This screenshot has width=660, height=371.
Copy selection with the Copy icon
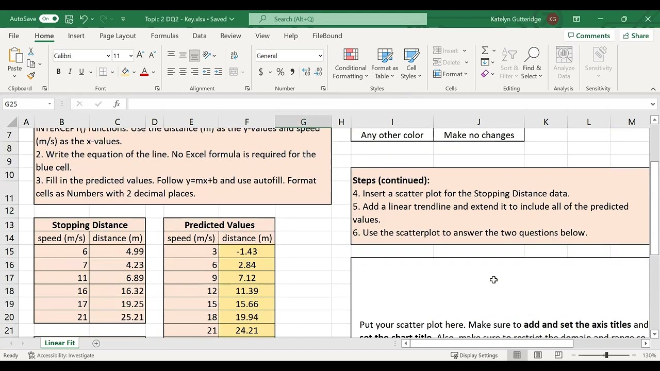tap(31, 64)
